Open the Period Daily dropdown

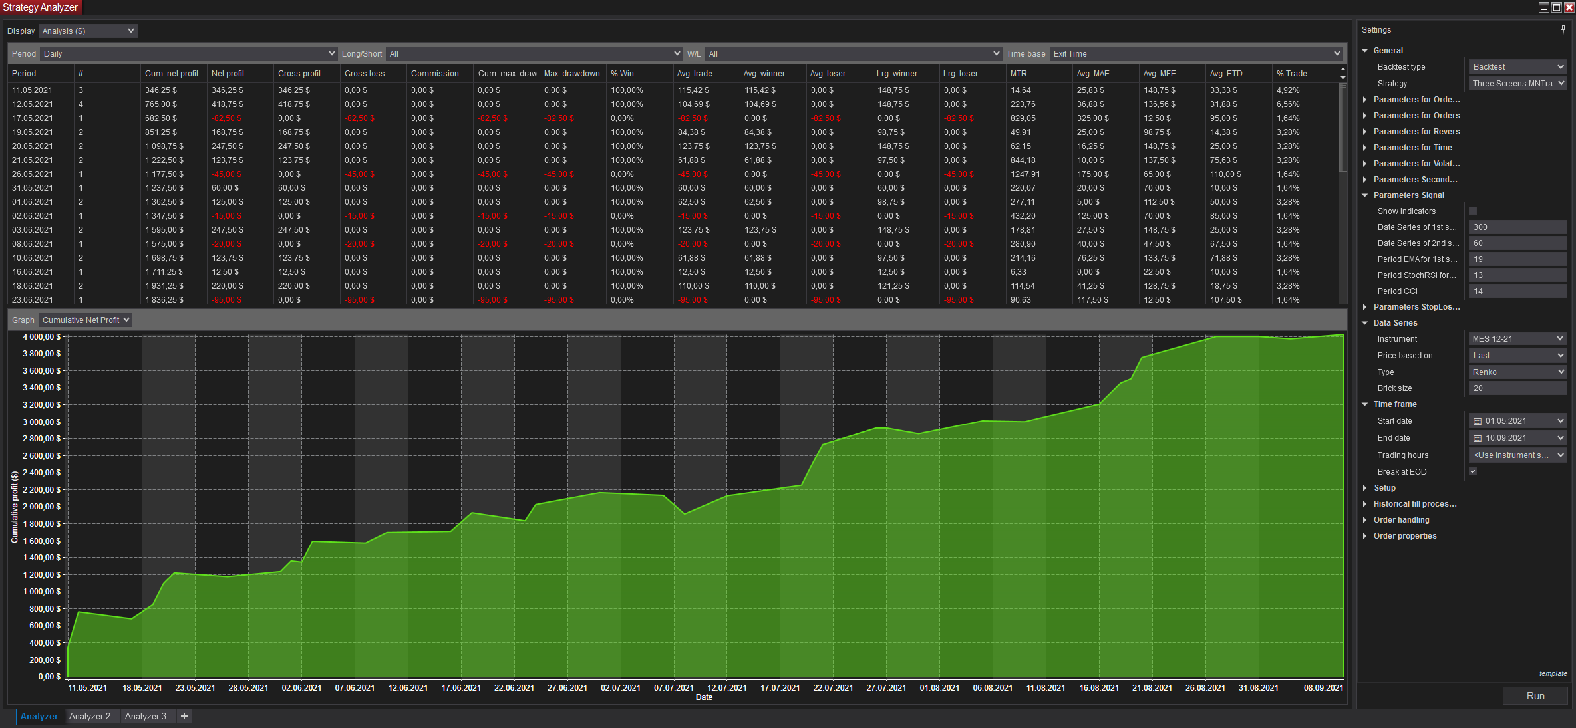(189, 53)
